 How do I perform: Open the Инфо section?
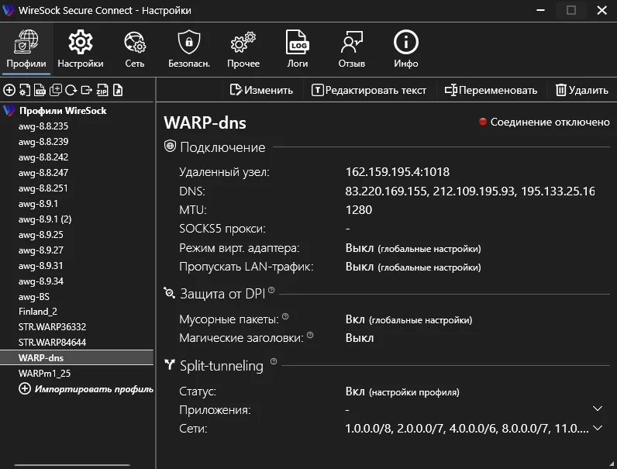[405, 49]
